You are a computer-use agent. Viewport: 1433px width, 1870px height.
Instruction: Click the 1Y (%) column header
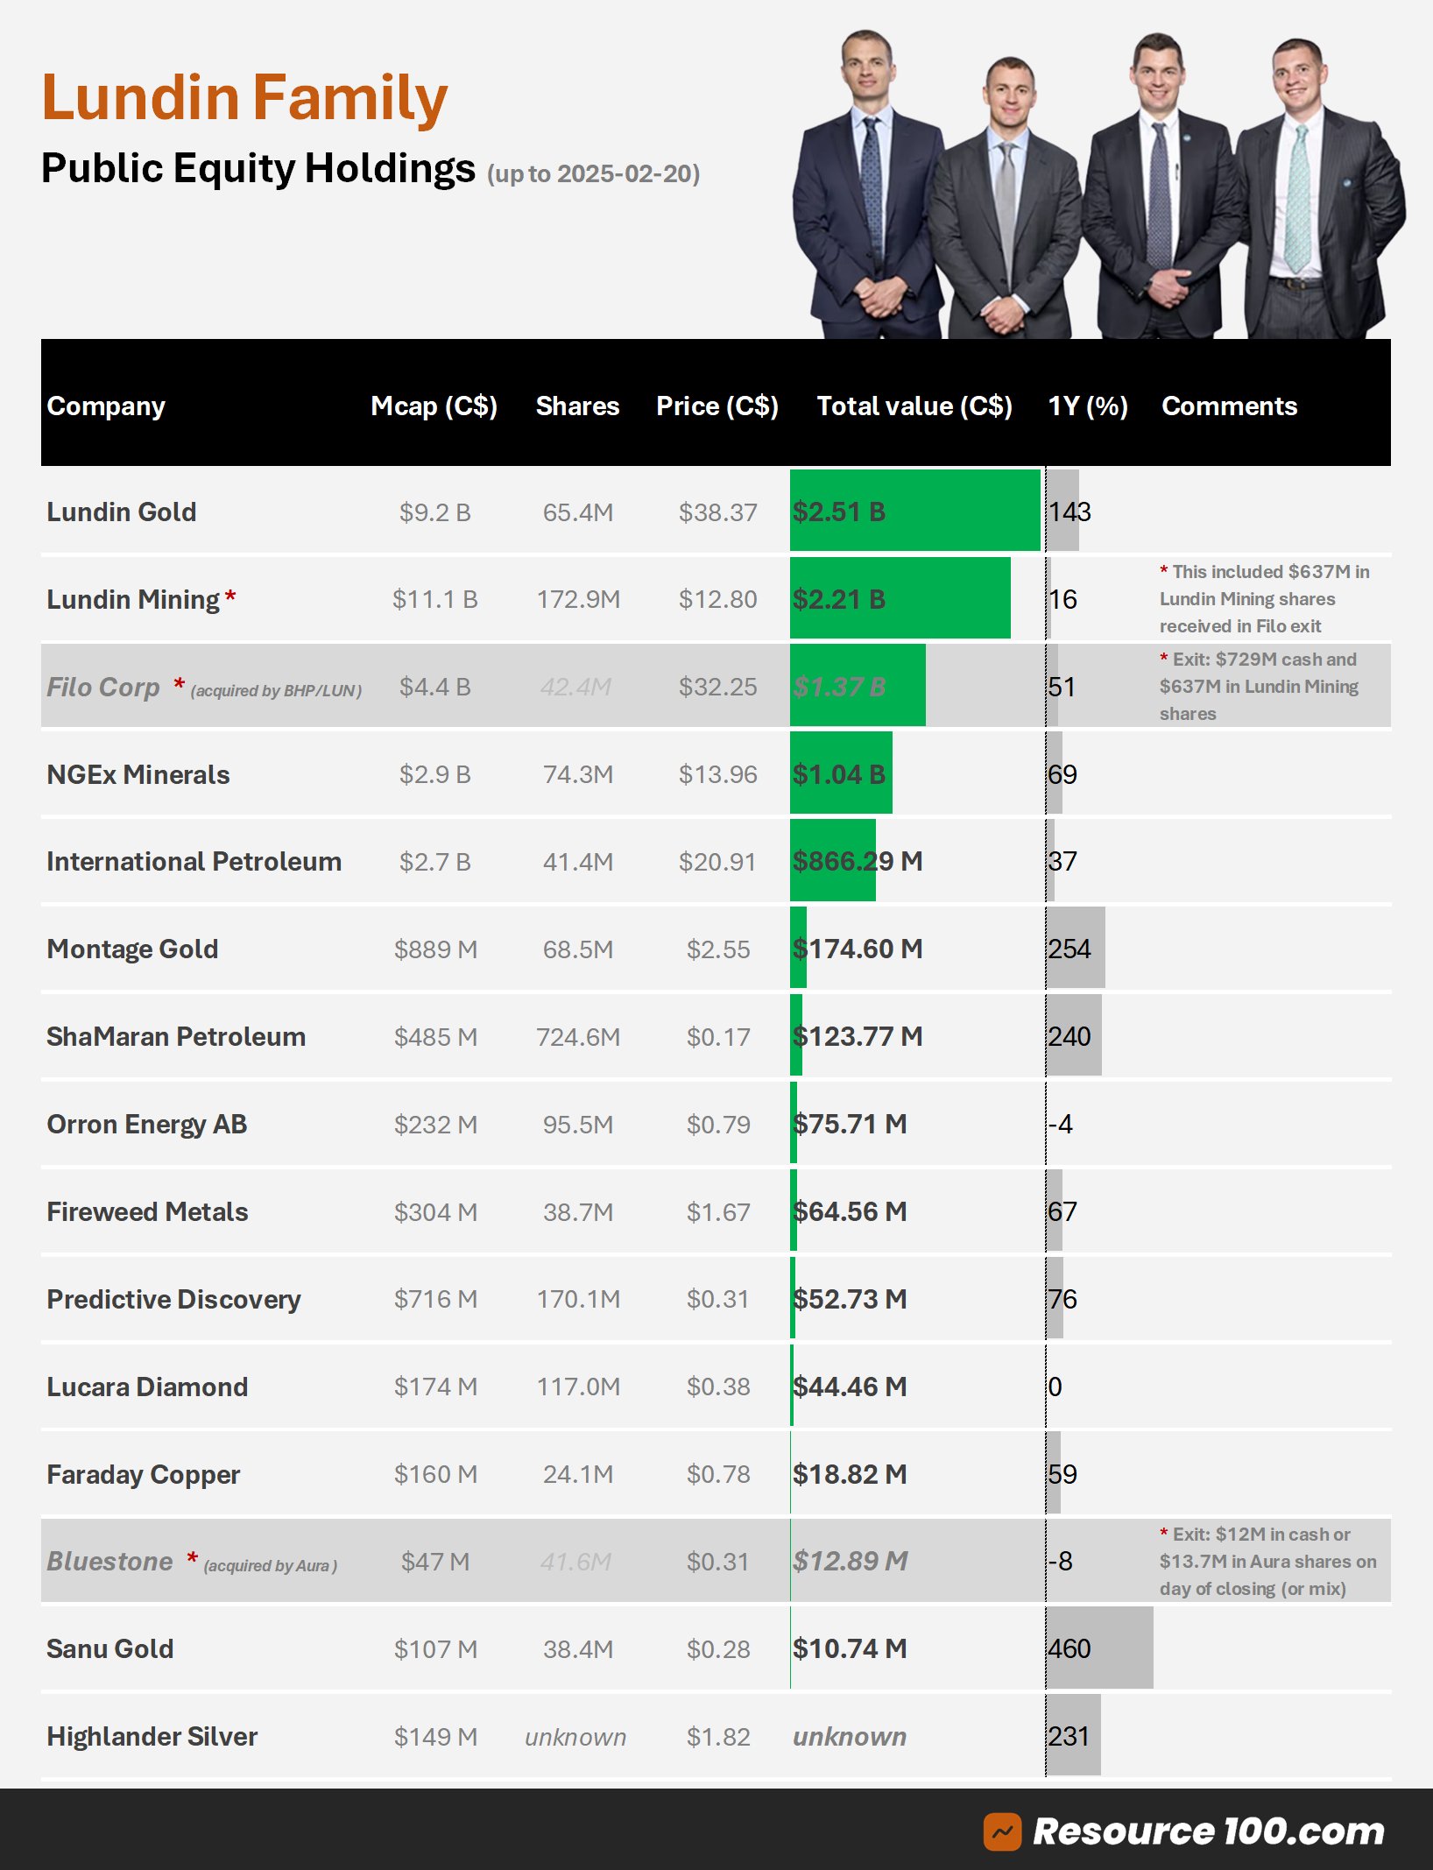pyautogui.click(x=1088, y=406)
